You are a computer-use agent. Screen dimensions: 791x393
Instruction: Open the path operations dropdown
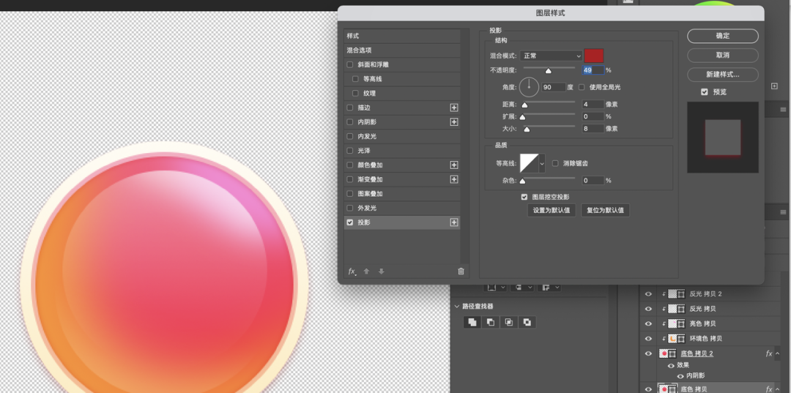pos(495,287)
